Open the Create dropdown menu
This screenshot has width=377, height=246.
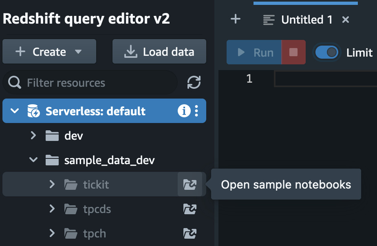(49, 51)
